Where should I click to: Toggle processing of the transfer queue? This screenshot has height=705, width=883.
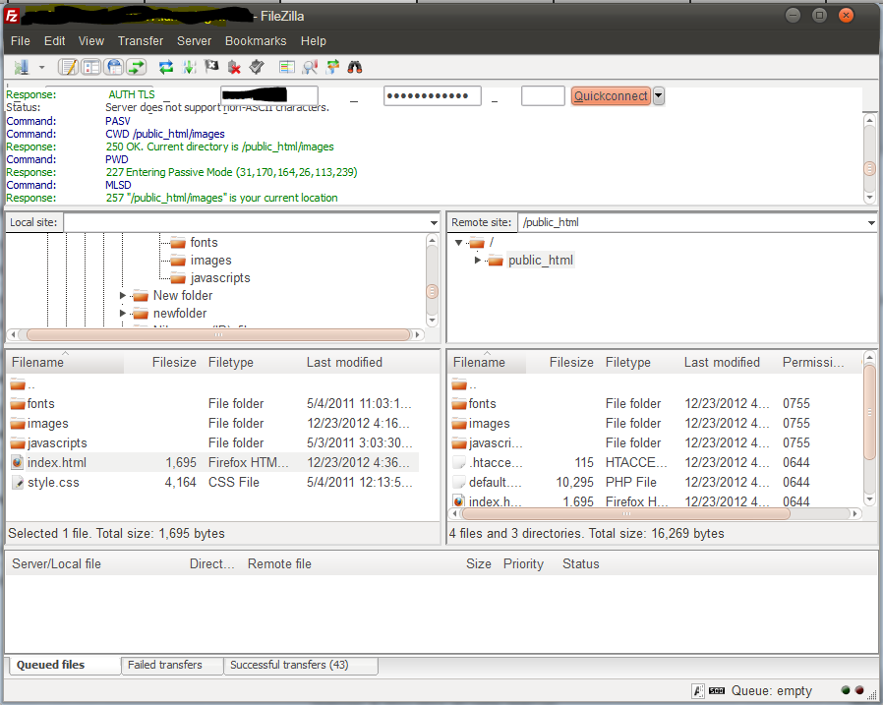coord(189,67)
